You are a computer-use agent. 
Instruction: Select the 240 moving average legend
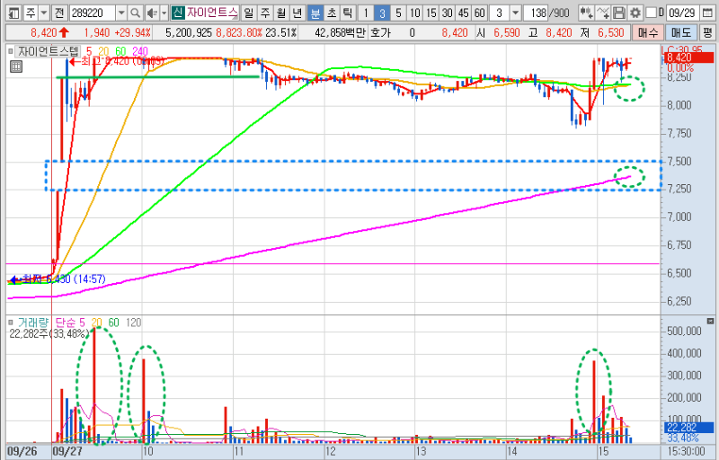pyautogui.click(x=140, y=51)
